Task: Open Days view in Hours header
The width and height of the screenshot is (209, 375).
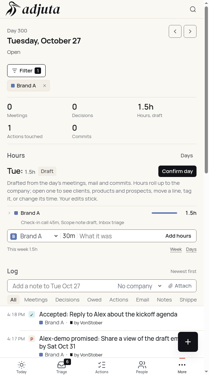Action: click(187, 156)
